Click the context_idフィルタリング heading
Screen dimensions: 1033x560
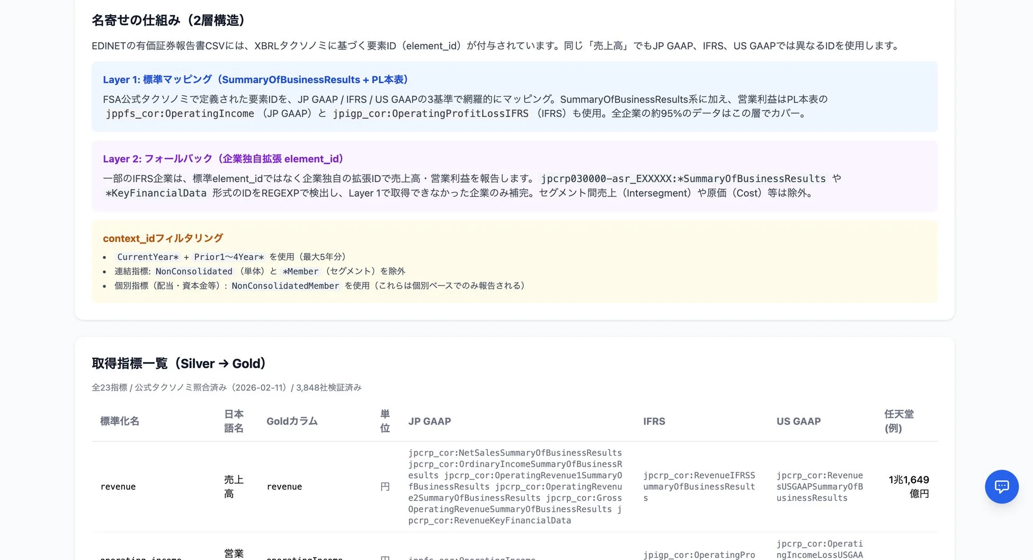coord(163,238)
